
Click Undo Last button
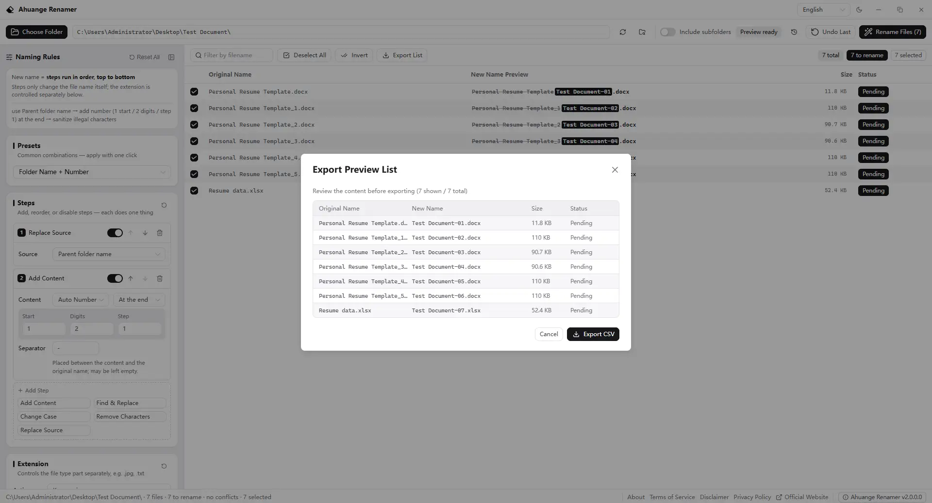[x=831, y=32]
